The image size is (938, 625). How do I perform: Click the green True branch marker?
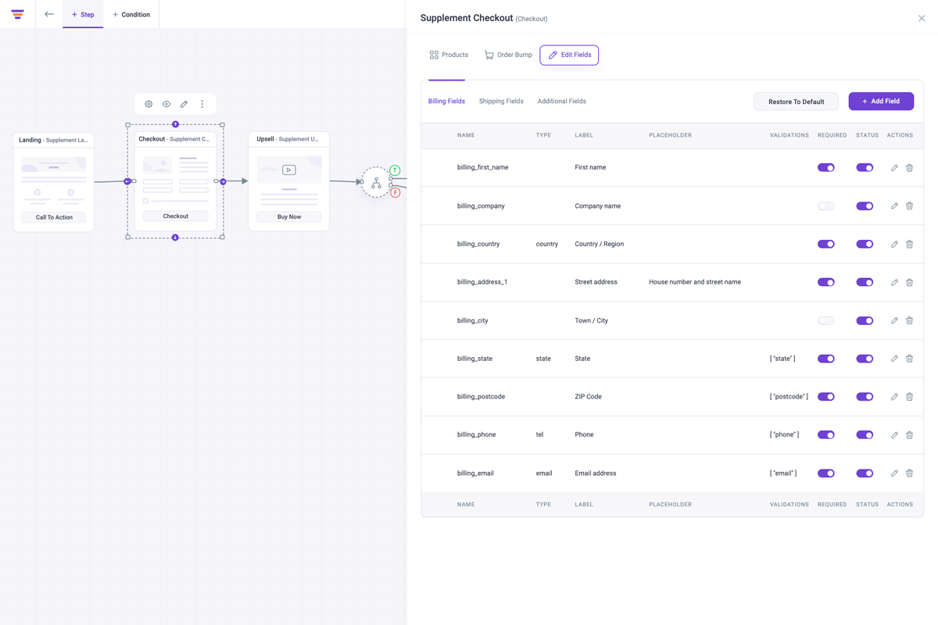396,170
